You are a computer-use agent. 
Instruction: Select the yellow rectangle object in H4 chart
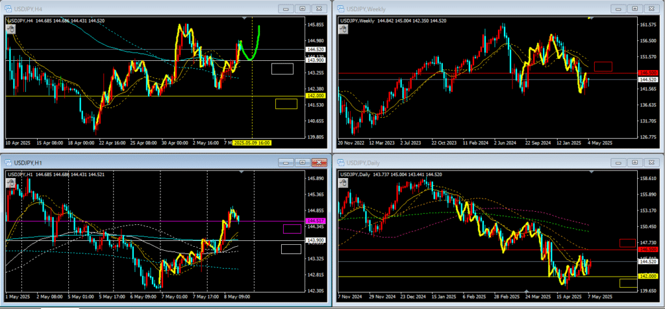286,104
